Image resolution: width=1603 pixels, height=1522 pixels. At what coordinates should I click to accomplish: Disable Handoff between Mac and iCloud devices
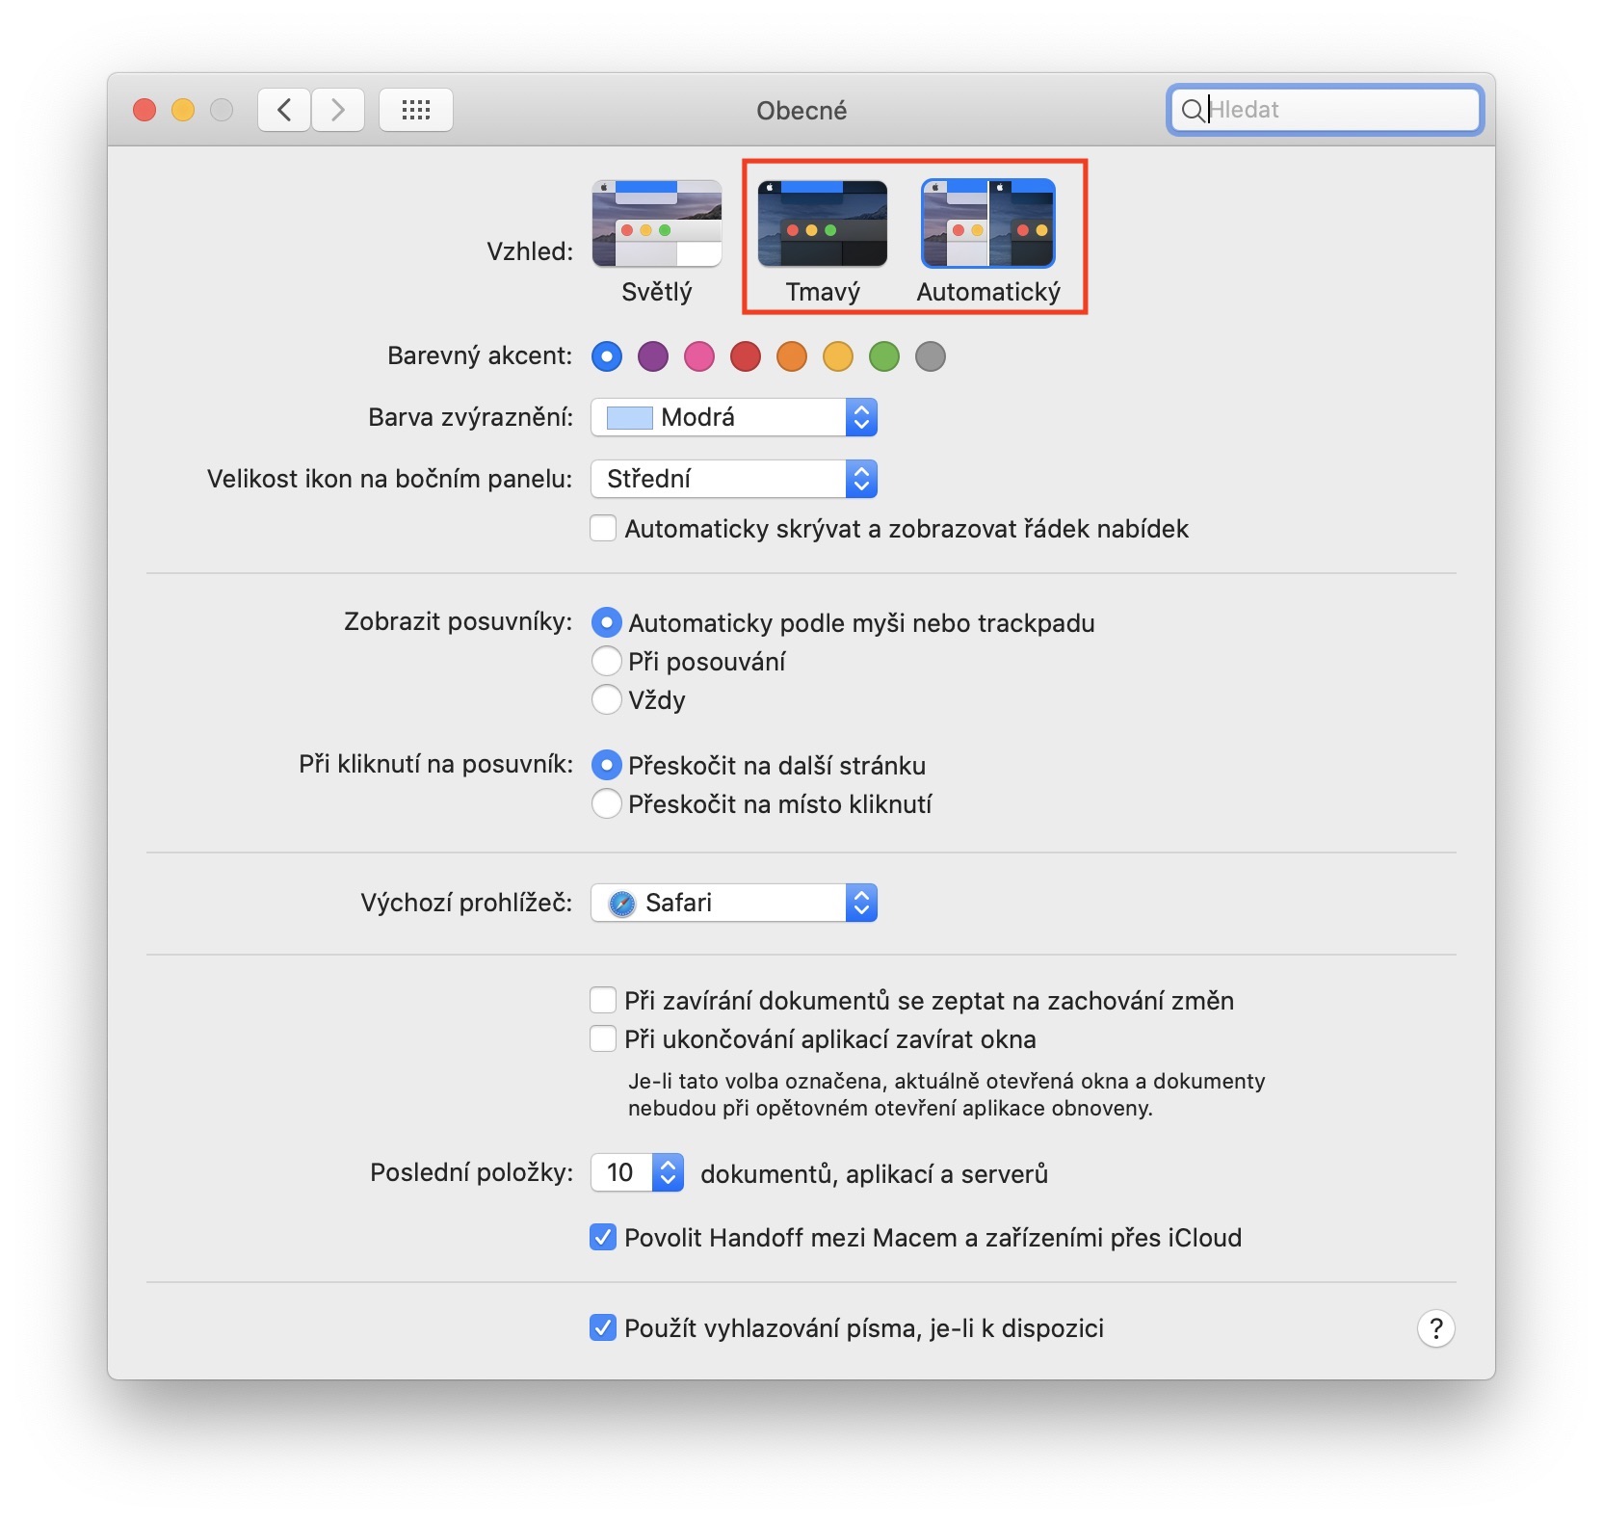point(603,1237)
